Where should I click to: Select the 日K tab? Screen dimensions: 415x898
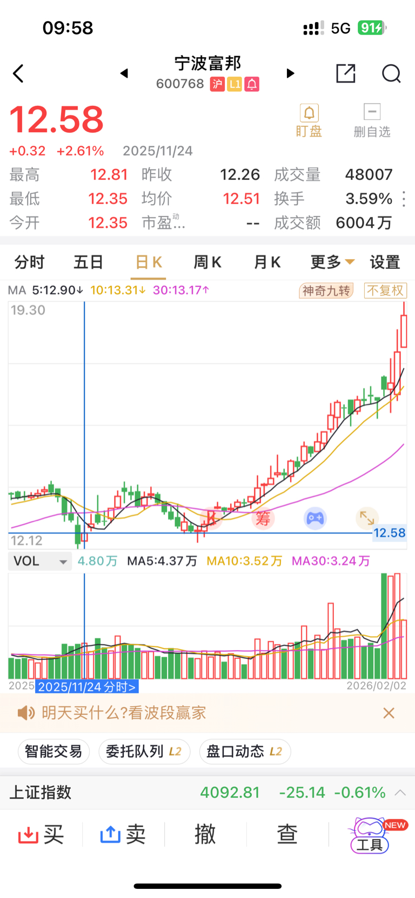149,262
